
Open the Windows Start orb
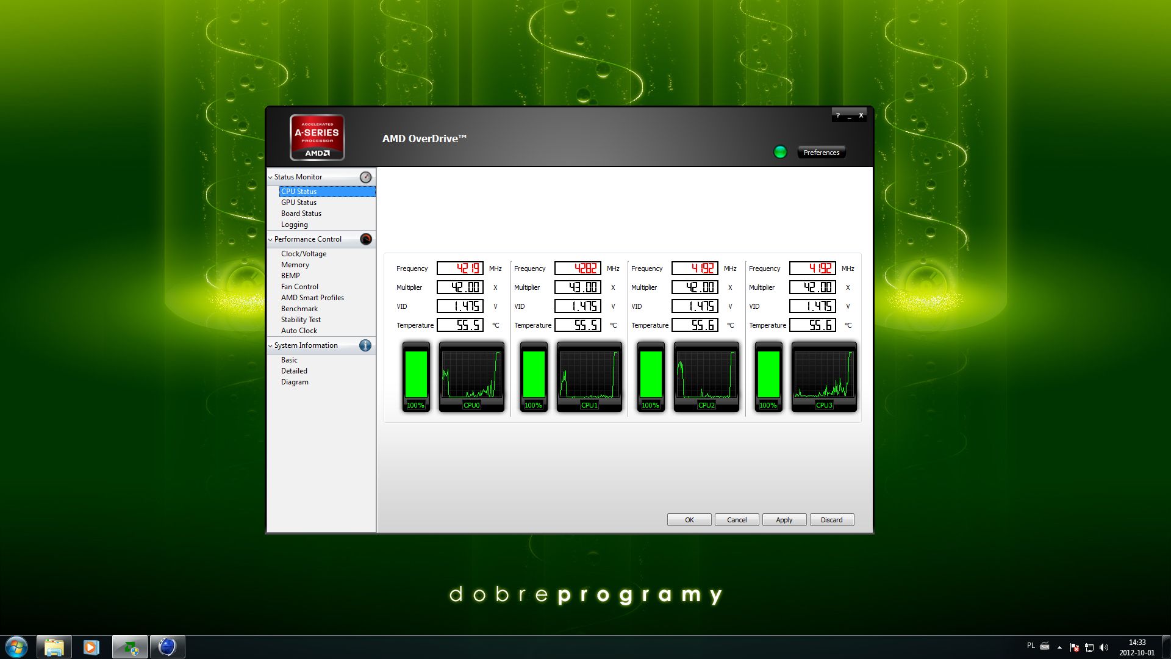click(x=16, y=647)
